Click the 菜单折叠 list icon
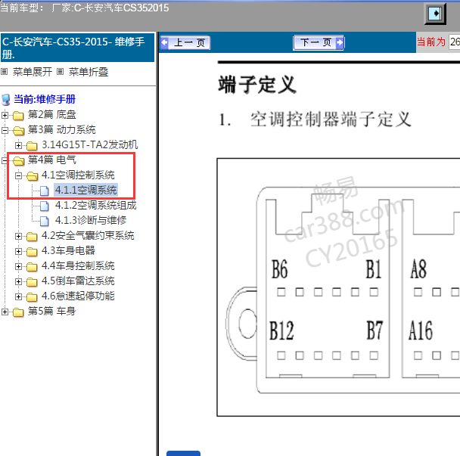Viewport: 460px width, 456px height. 60,72
